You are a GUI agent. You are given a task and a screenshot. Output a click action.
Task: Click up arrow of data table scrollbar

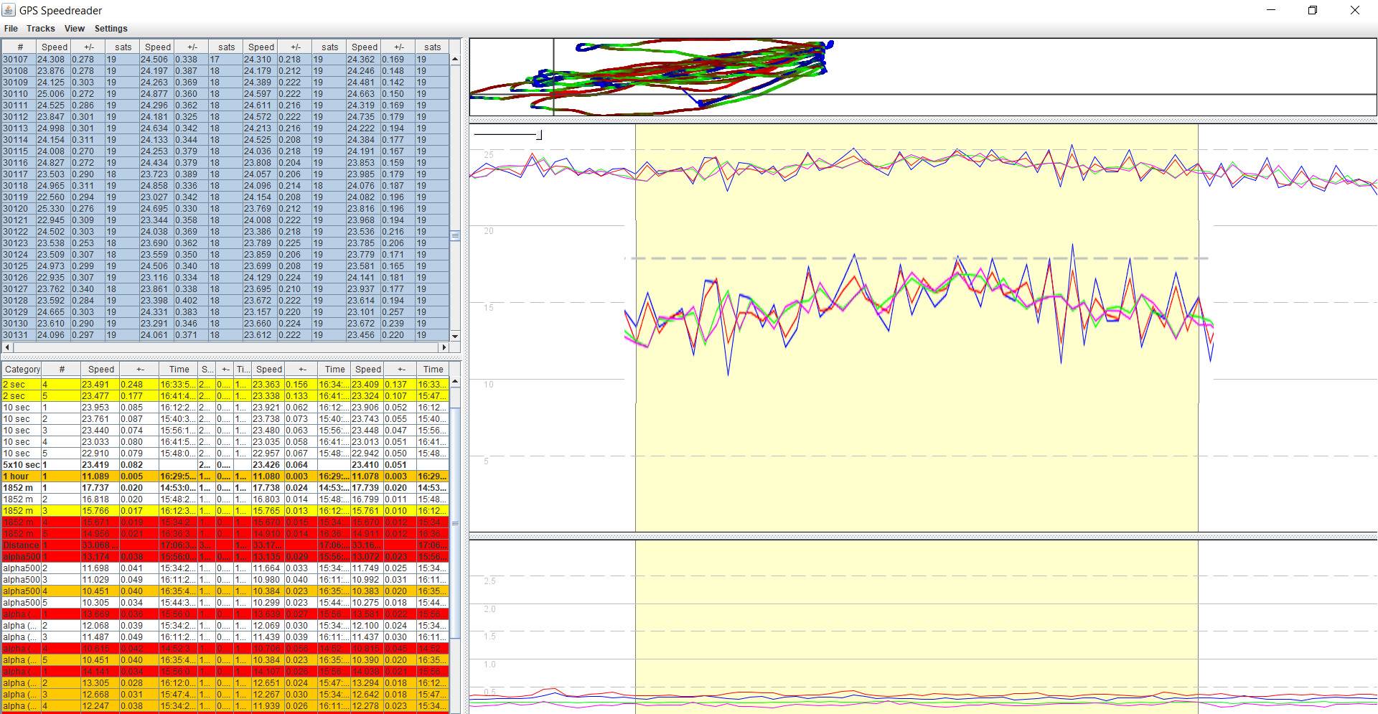455,60
